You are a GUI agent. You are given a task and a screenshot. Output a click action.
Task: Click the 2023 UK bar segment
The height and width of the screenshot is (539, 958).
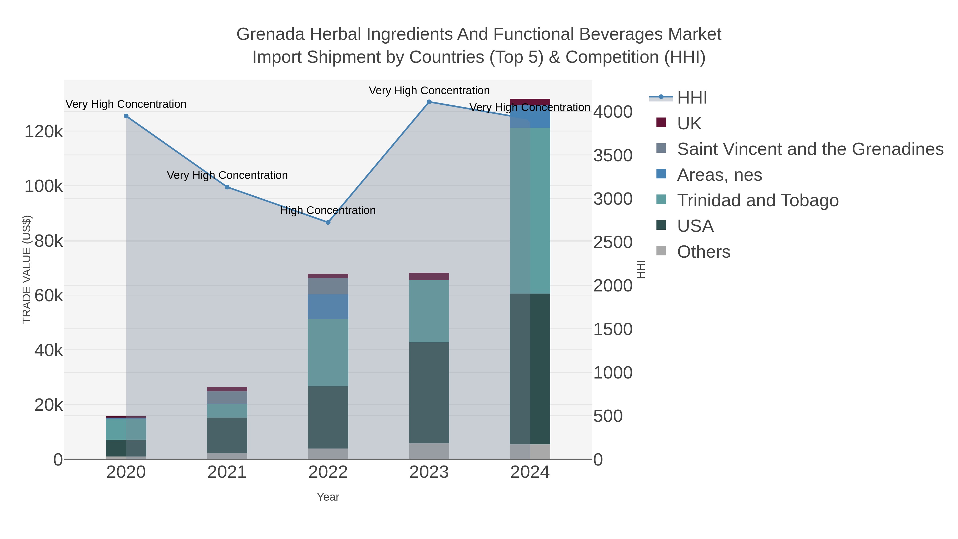(429, 276)
